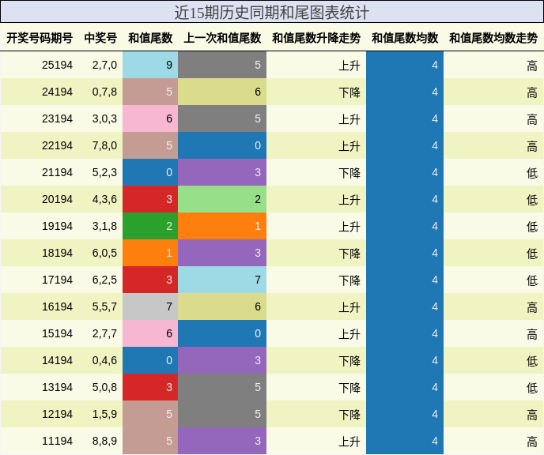
Task: Click light-green previous-tail cell 2 in row 20194
Action: tap(222, 199)
